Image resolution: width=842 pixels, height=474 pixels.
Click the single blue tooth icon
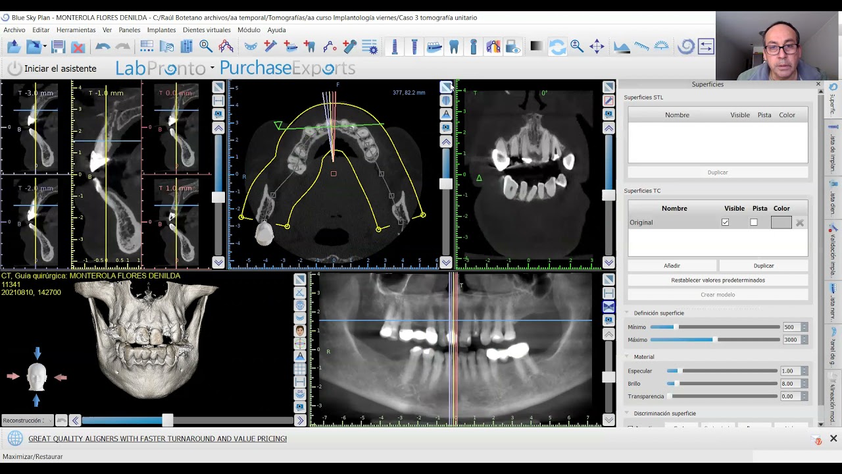pyautogui.click(x=454, y=47)
